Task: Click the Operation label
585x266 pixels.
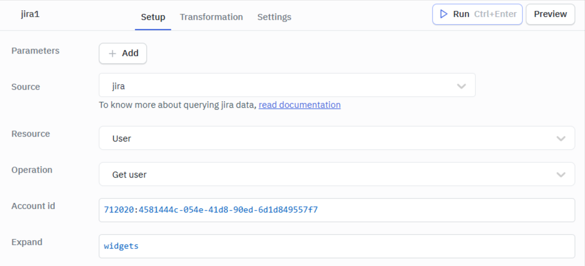Action: [32, 170]
